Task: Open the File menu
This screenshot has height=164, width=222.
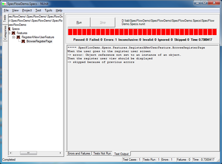Action: (6, 10)
